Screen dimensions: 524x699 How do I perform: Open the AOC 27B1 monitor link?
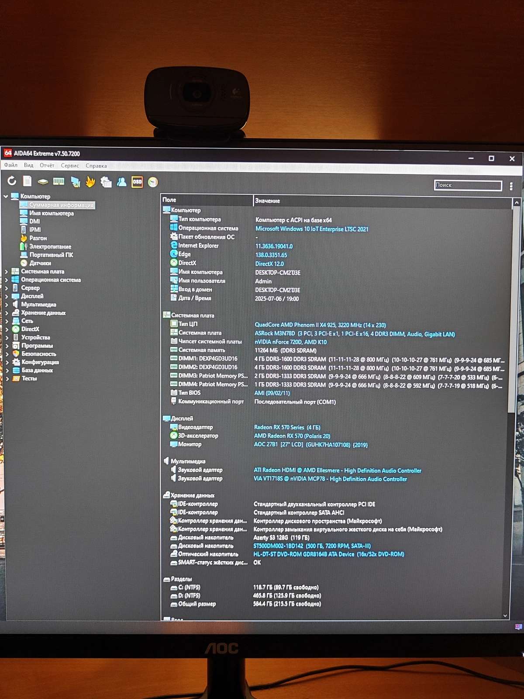(x=311, y=445)
